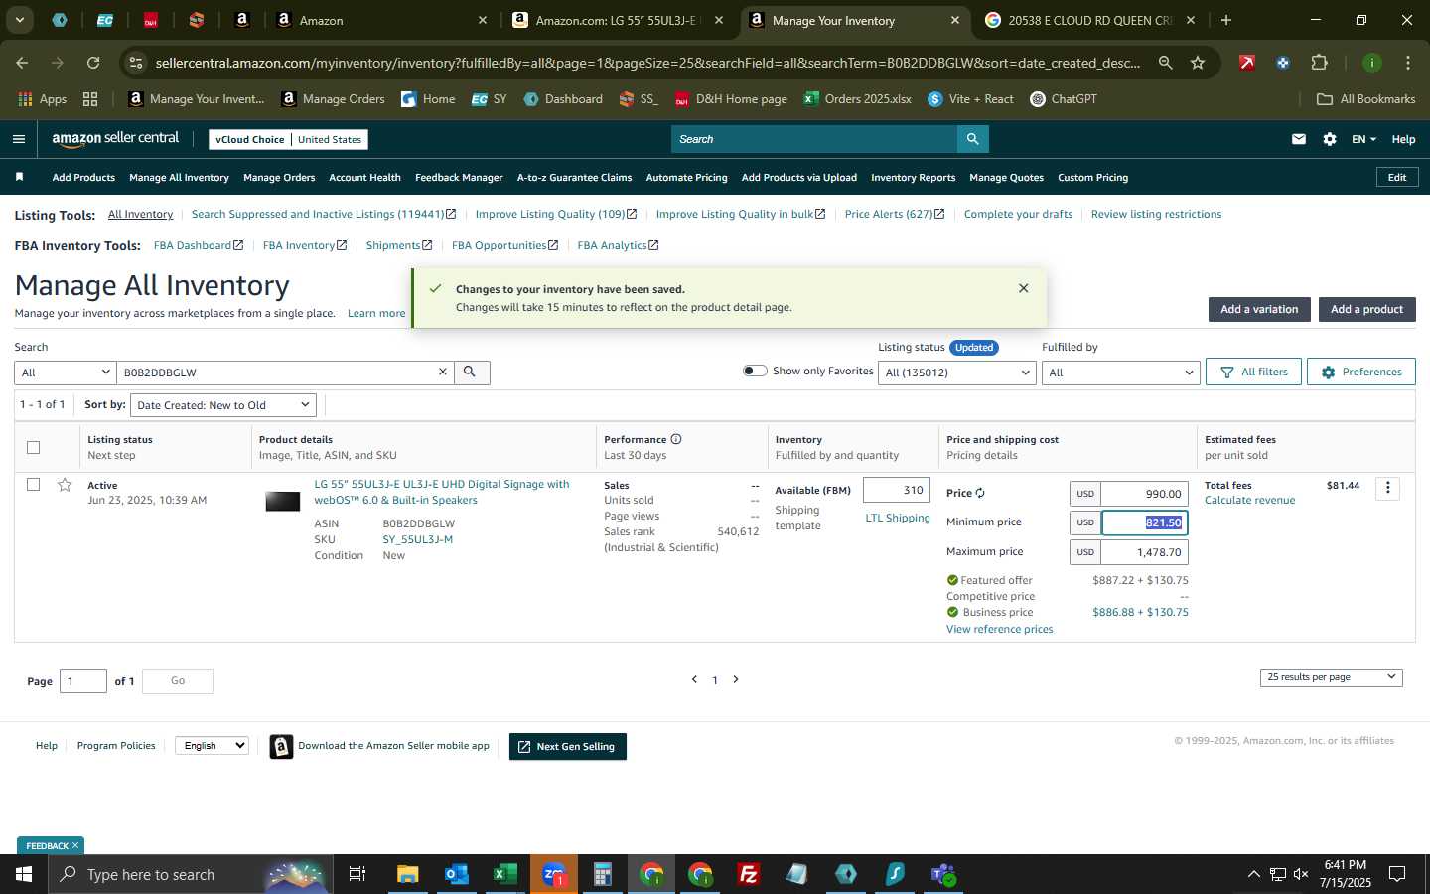
Task: Go to the previous results page arrow
Action: (x=694, y=679)
